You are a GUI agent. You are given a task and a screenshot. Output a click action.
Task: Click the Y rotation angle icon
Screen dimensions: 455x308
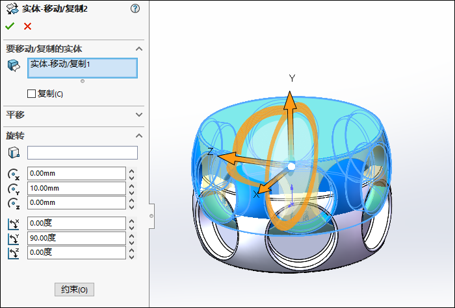click(x=14, y=239)
